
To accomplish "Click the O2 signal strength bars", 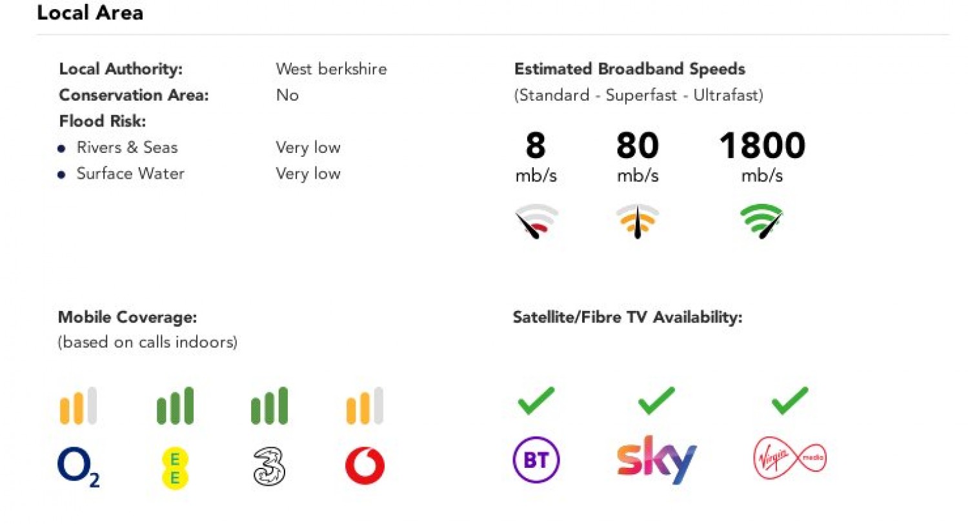I will point(78,406).
